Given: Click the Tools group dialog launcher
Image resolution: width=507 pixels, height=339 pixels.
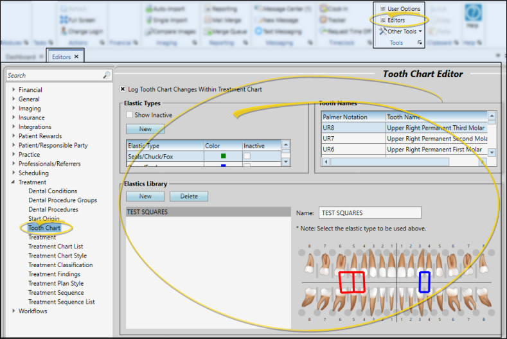Looking at the screenshot, I should point(420,42).
